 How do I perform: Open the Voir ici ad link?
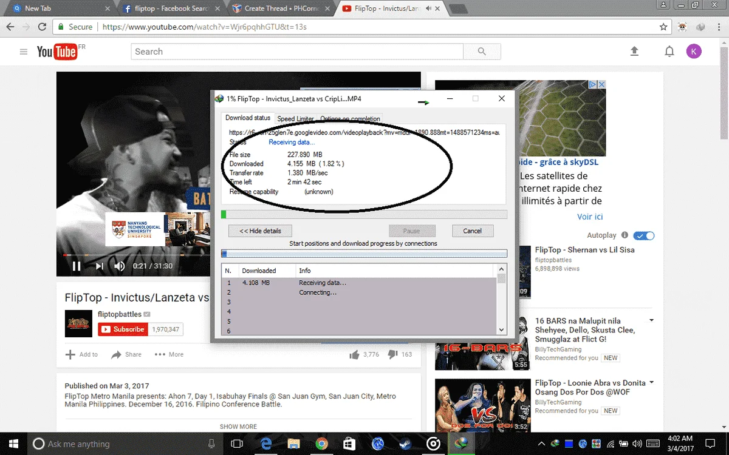pos(590,217)
